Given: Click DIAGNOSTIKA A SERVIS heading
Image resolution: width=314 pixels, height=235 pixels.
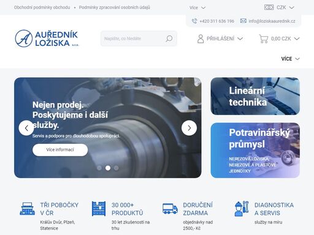Looking at the screenshot, I should (x=274, y=209).
